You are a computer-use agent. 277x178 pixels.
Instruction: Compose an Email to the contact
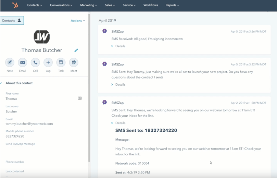click(x=23, y=62)
